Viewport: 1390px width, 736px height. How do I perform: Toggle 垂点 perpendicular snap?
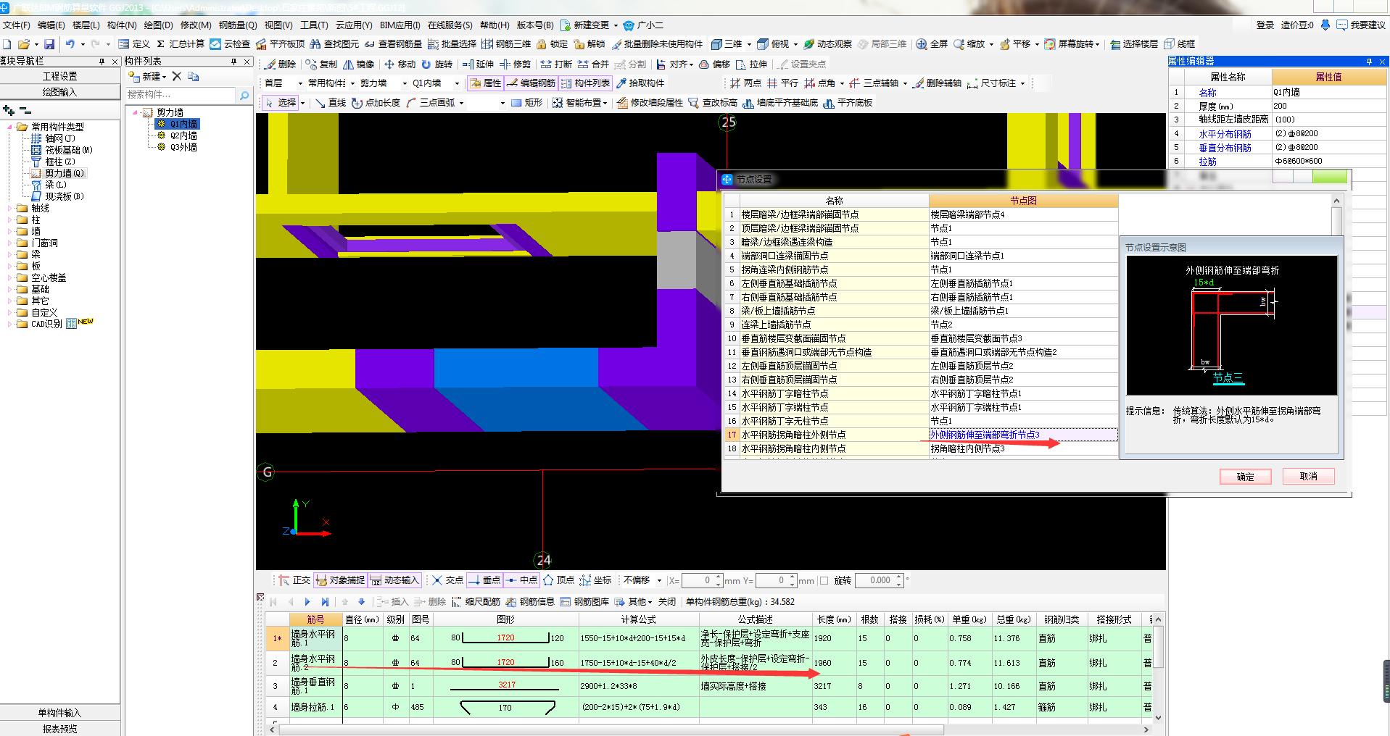point(485,580)
